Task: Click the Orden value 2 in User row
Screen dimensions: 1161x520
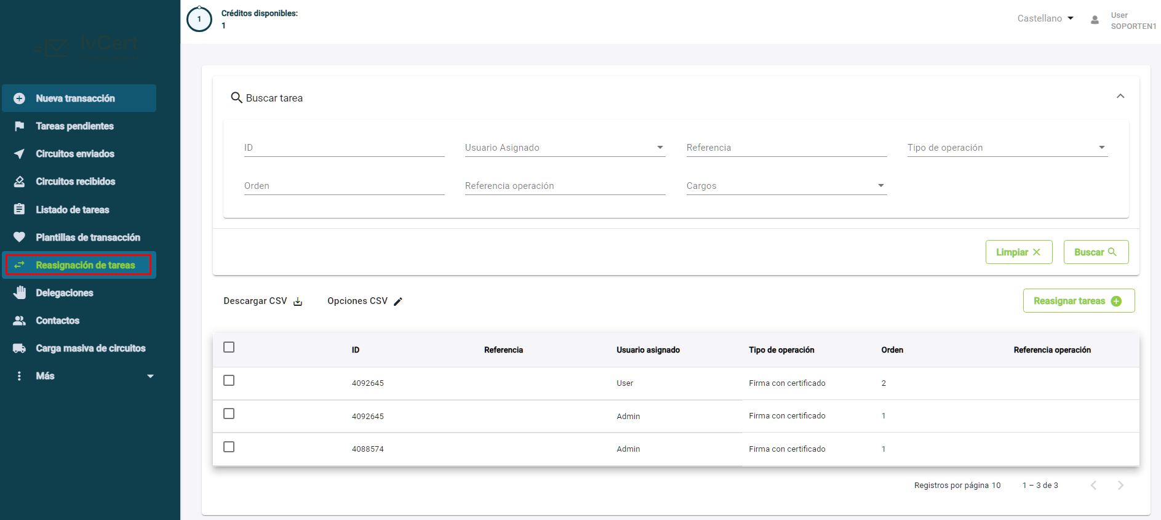Action: (884, 383)
